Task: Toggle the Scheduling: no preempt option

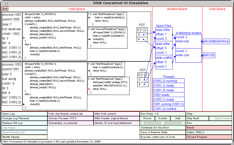Action: [70, 123]
